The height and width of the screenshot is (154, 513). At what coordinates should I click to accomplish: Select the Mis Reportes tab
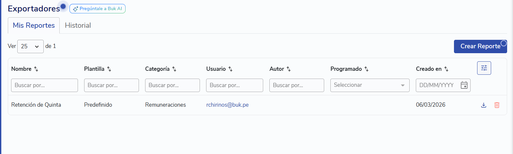click(34, 25)
